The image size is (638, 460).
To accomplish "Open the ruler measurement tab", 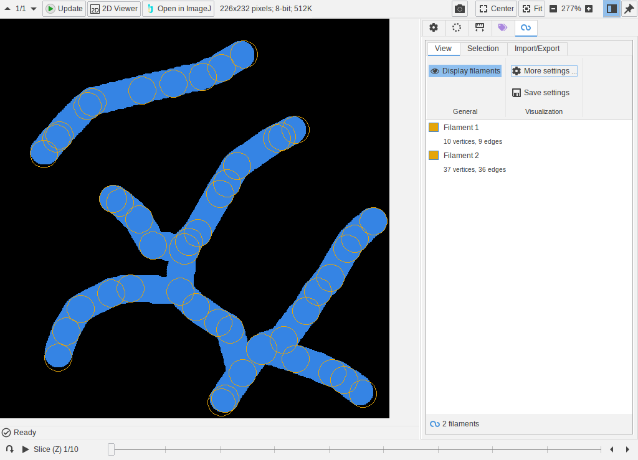I will [480, 27].
